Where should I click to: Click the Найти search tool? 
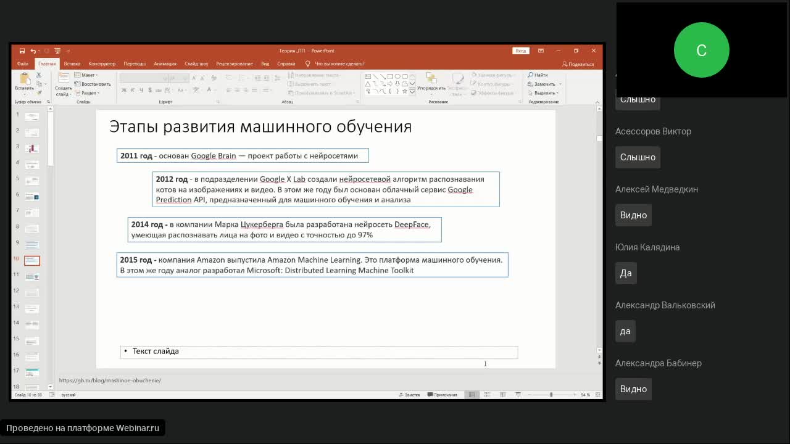538,75
